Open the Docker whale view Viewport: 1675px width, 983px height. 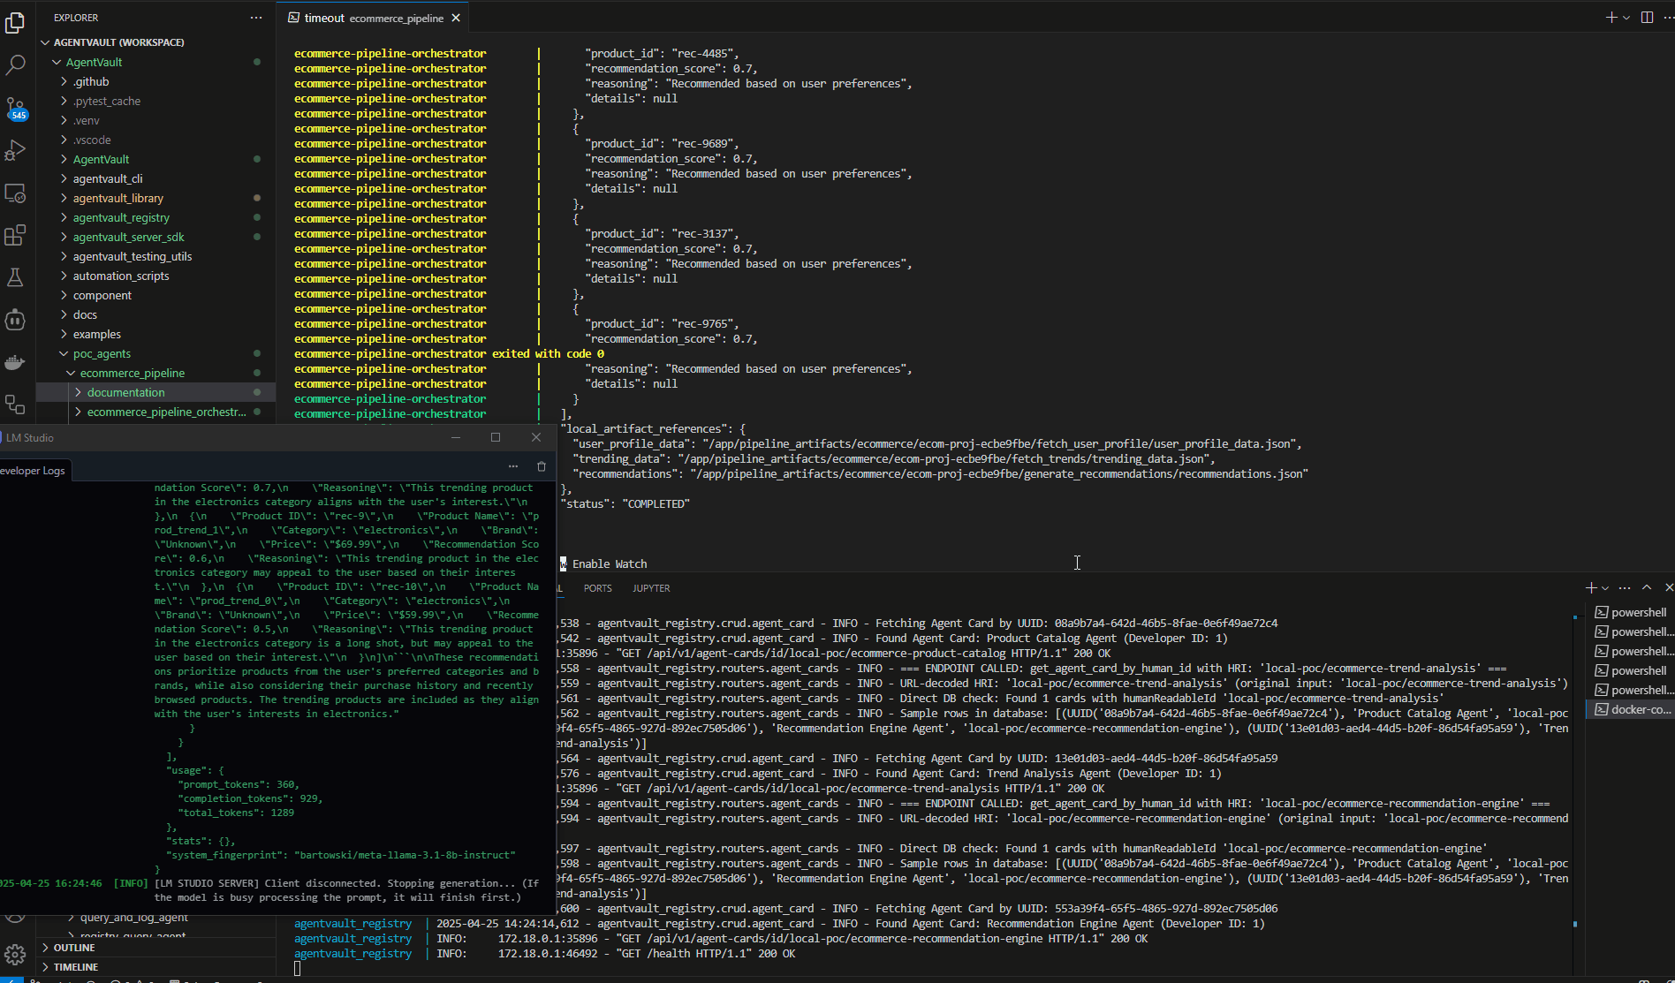[15, 362]
